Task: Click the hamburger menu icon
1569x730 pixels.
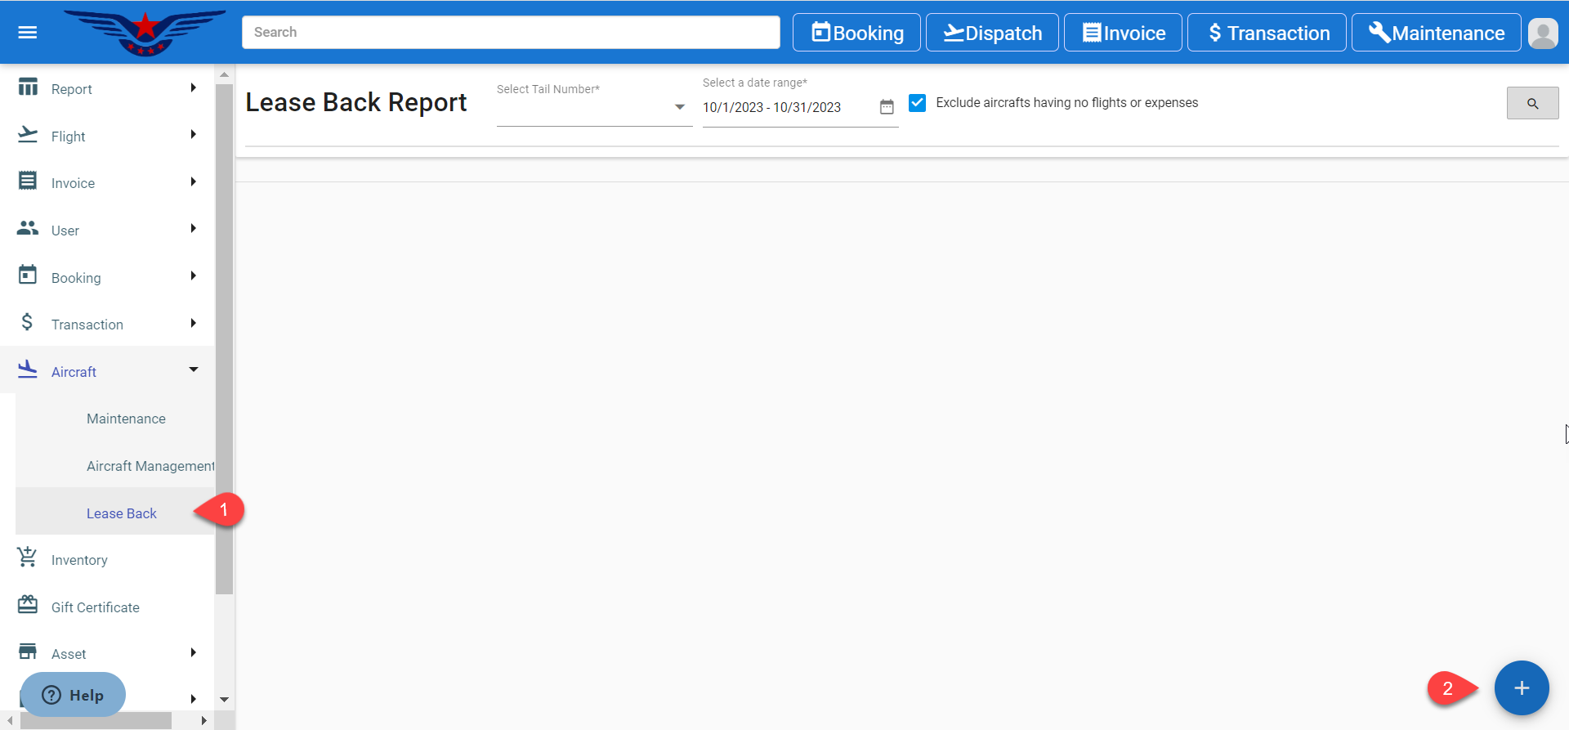Action: (28, 33)
